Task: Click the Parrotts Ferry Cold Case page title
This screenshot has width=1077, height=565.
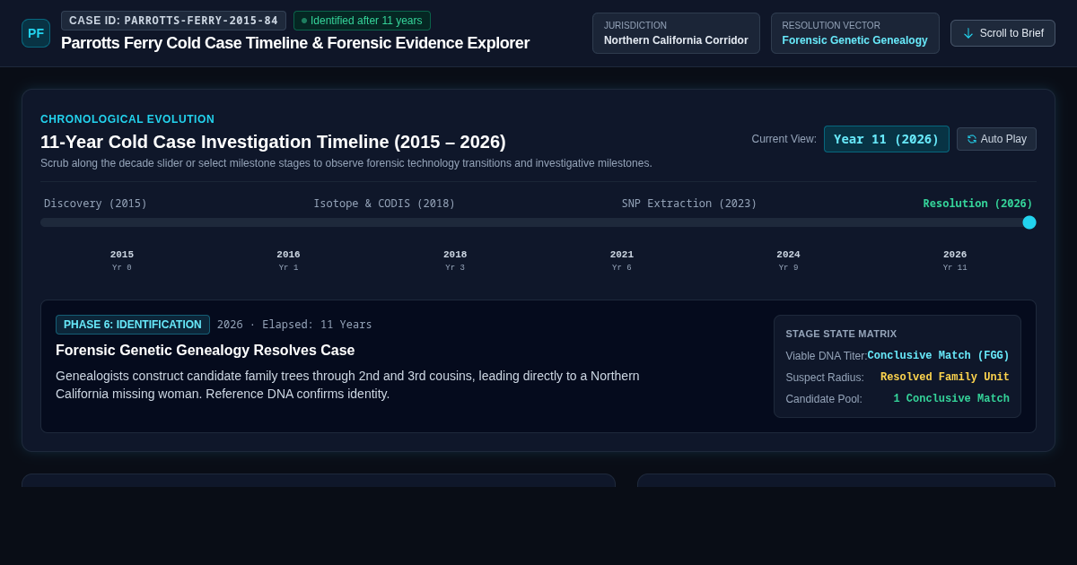Action: pyautogui.click(x=295, y=43)
